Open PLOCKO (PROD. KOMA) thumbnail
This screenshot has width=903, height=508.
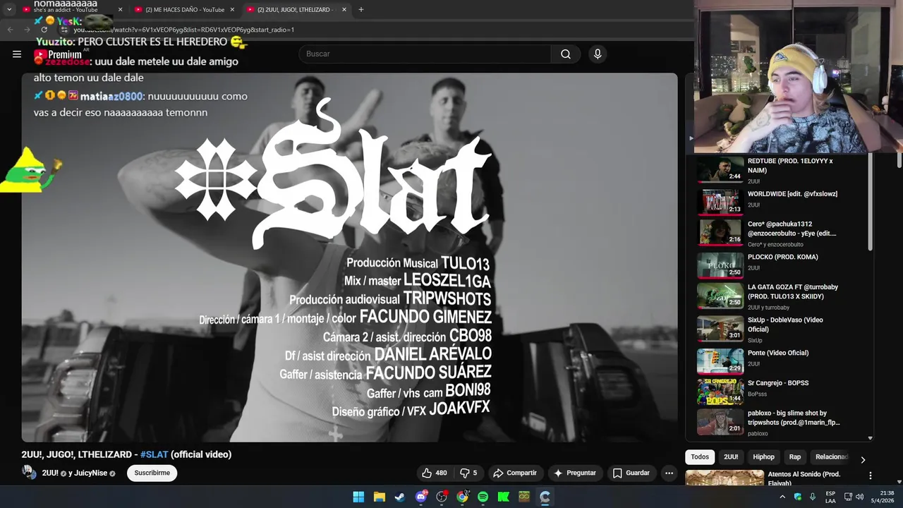point(720,265)
